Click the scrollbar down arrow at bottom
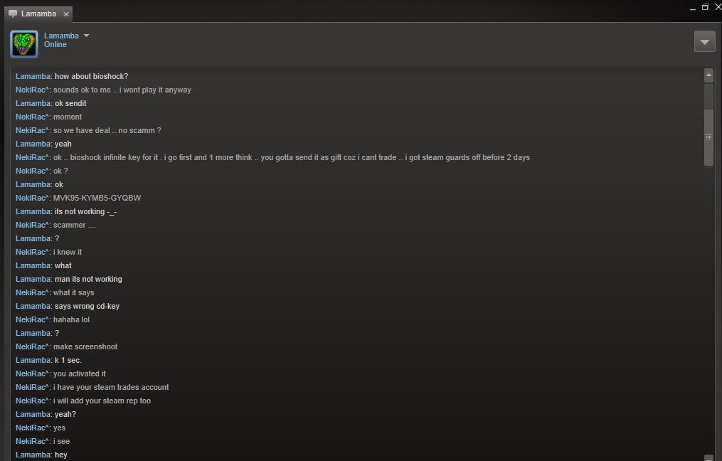Image resolution: width=722 pixels, height=461 pixels. pyautogui.click(x=708, y=457)
